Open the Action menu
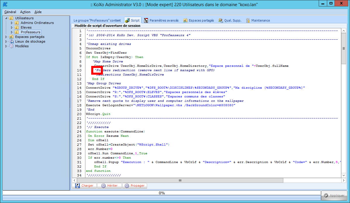This screenshot has width=350, height=203. click(x=25, y=12)
